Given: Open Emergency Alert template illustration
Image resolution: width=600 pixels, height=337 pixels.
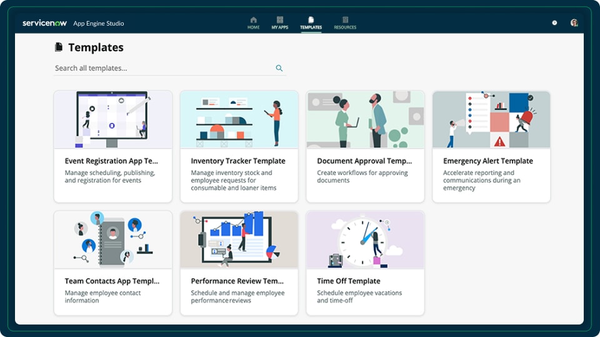Looking at the screenshot, I should tap(491, 120).
